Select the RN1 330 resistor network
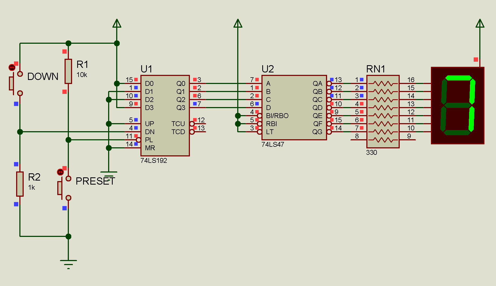The image size is (496, 286). [x=383, y=112]
